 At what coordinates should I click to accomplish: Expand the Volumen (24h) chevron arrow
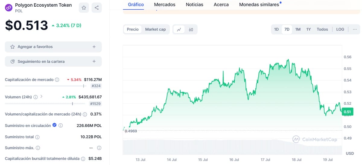[41, 97]
